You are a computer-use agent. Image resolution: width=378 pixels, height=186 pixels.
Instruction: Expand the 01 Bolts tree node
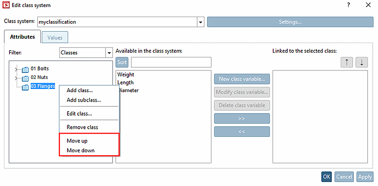click(x=16, y=70)
